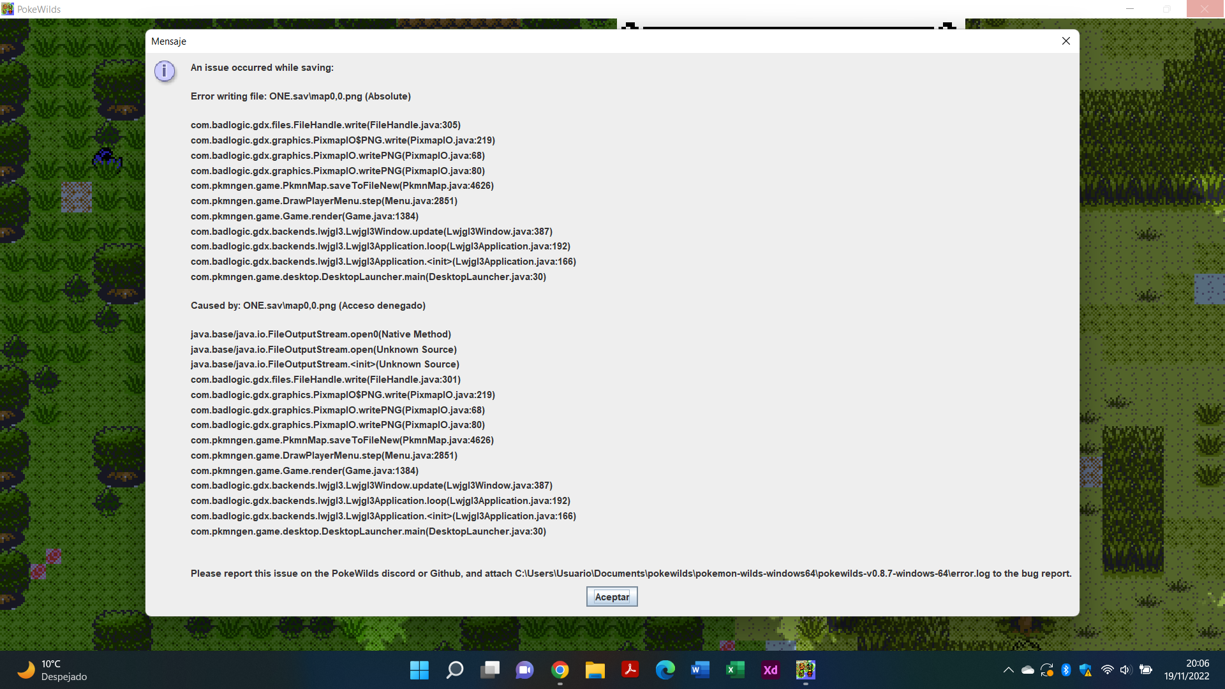The image size is (1225, 689).
Task: Open Adobe XD from the taskbar
Action: tap(771, 670)
